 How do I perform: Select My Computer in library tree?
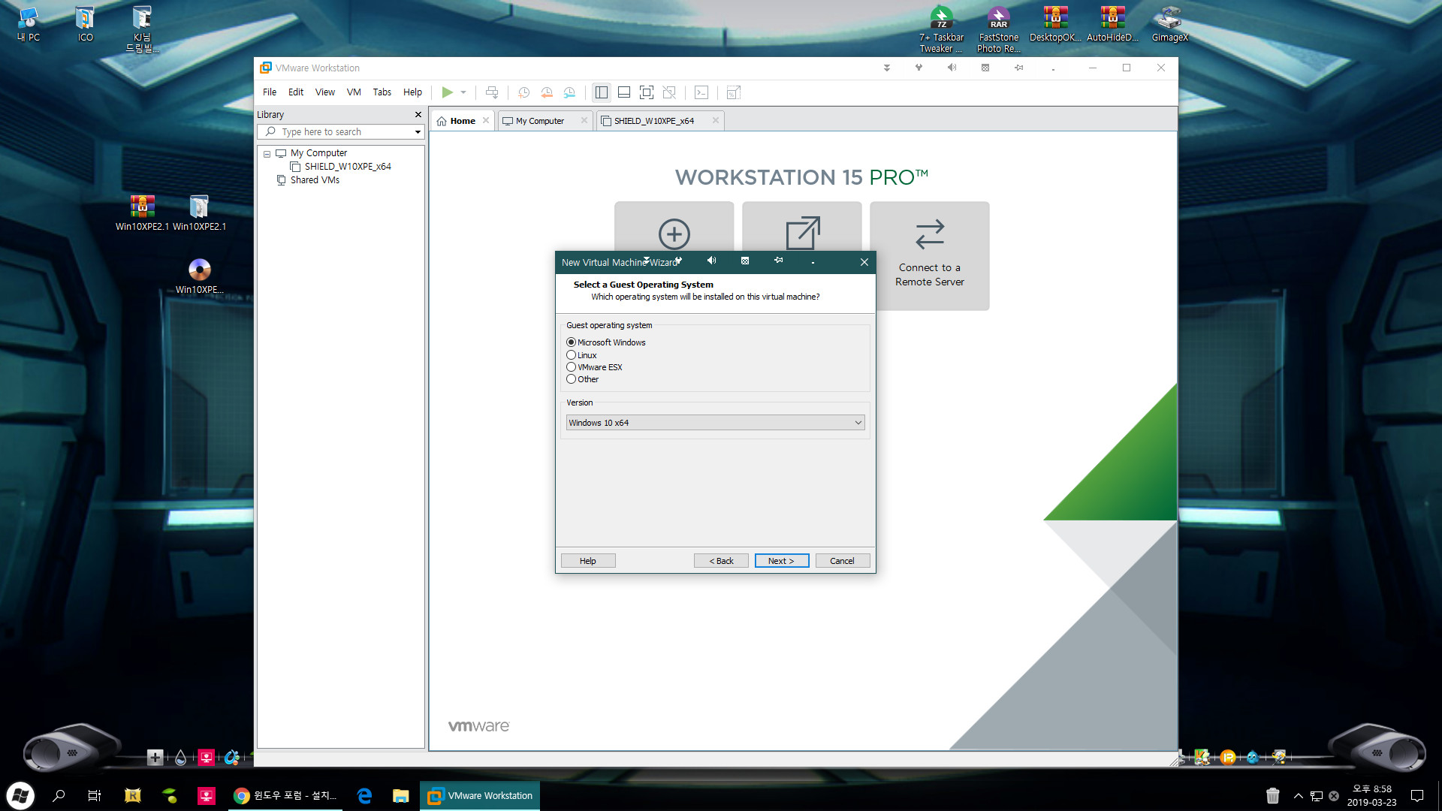pos(318,153)
